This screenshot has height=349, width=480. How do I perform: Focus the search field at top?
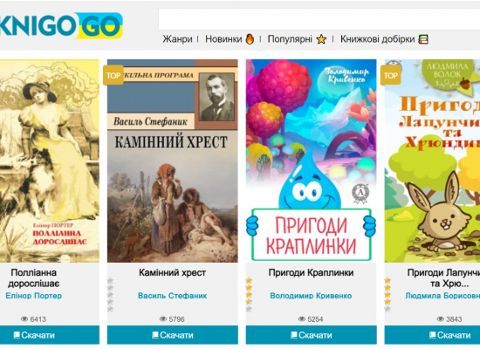coord(319,19)
